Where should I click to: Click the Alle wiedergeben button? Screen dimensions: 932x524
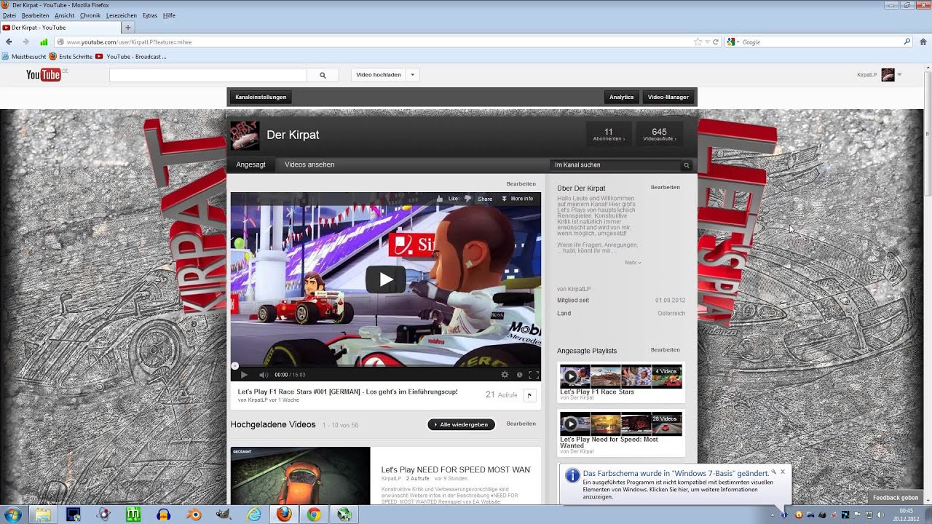[462, 424]
